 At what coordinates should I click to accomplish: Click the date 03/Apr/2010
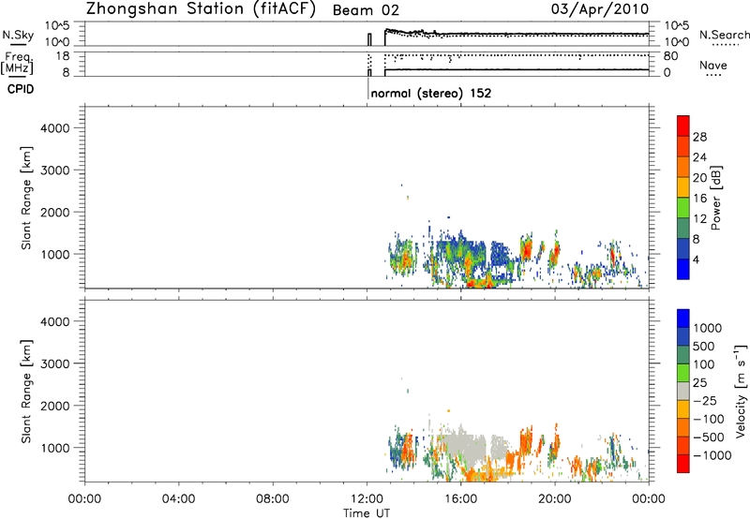(600, 9)
